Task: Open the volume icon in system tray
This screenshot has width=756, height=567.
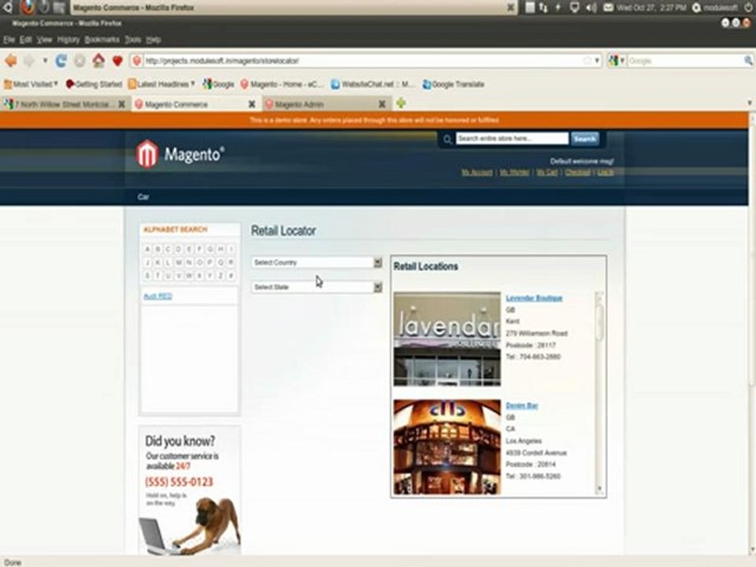Action: point(591,7)
